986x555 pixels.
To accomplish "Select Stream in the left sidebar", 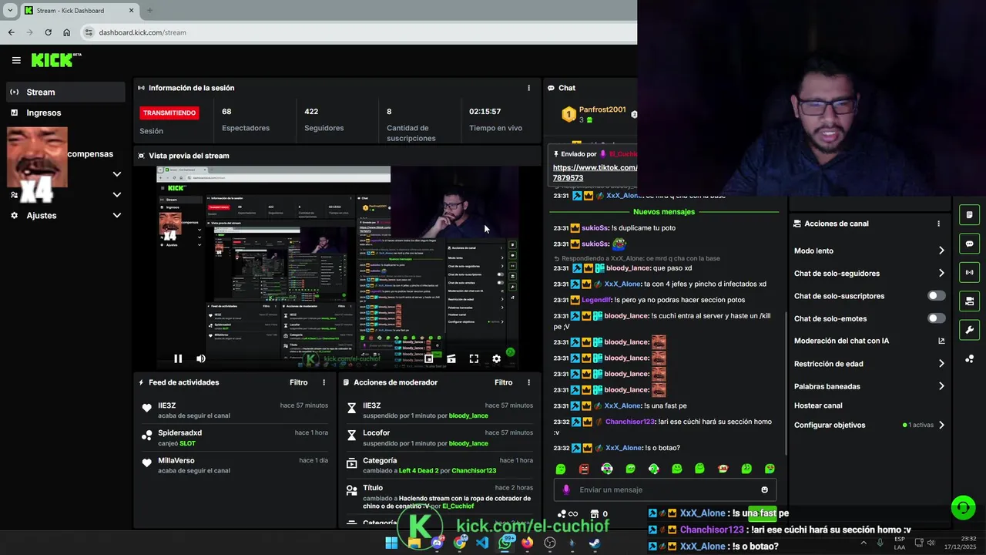I will tap(65, 92).
